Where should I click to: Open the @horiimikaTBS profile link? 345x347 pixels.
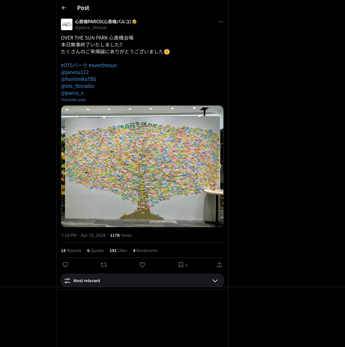coord(78,79)
